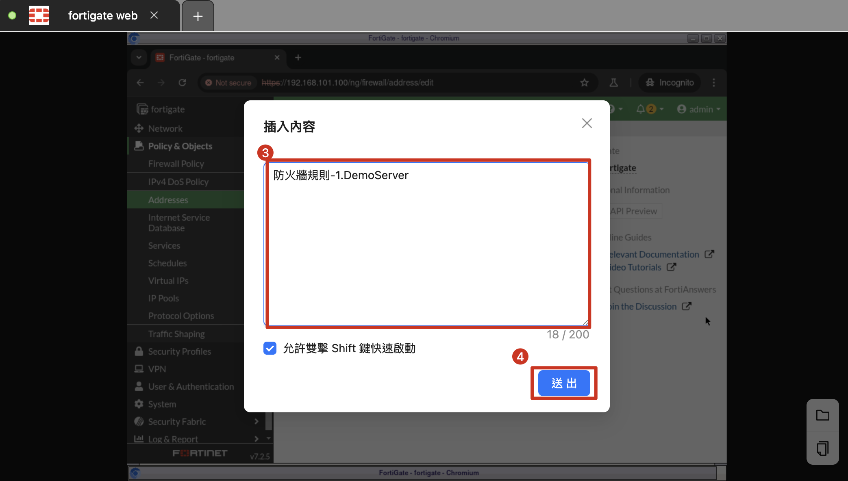Click the labs flask icon
Image resolution: width=848 pixels, height=481 pixels.
pos(613,82)
